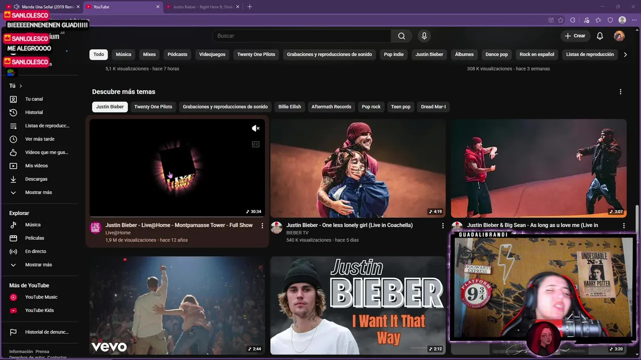The image size is (641, 360).
Task: Select the Listas de reproducción chip
Action: pyautogui.click(x=590, y=54)
